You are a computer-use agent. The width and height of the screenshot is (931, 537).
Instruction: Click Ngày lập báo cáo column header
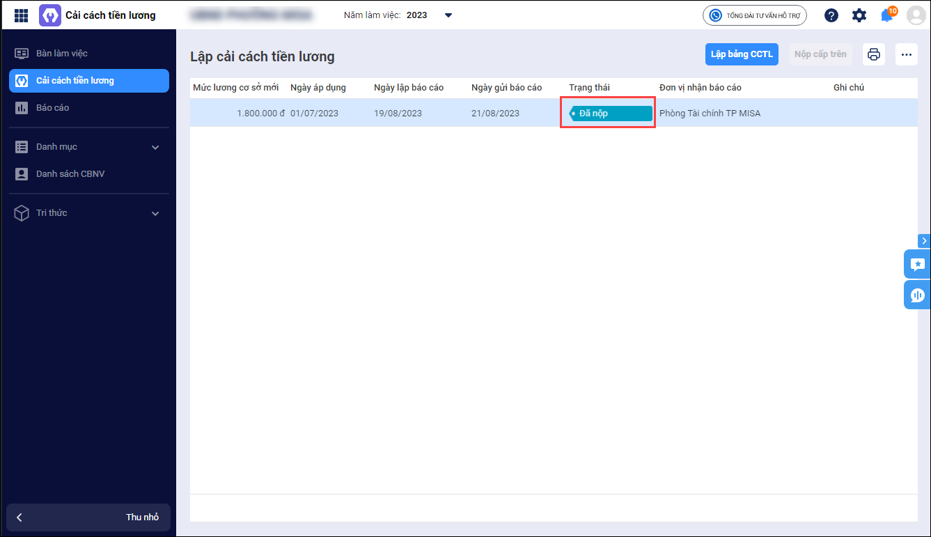409,88
